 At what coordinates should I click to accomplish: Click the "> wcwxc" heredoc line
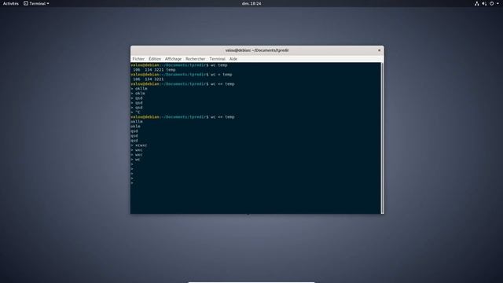[x=139, y=145]
